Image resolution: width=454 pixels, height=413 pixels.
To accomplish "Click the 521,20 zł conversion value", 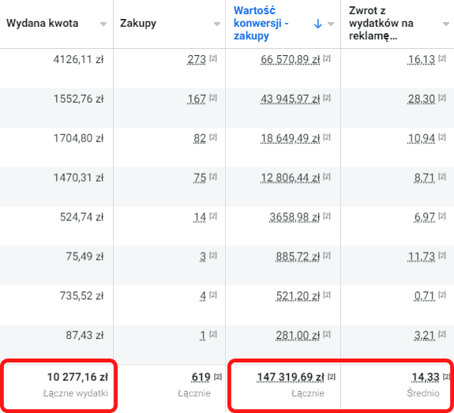I will click(298, 296).
